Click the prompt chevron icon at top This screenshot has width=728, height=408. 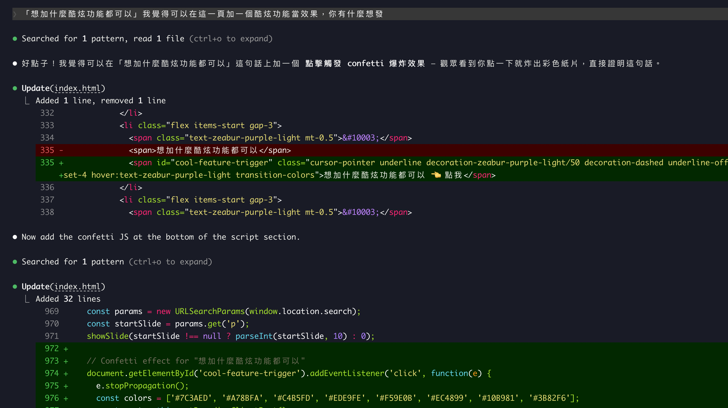point(15,14)
